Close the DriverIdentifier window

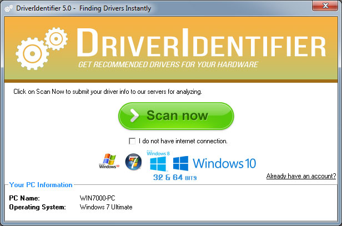point(325,6)
